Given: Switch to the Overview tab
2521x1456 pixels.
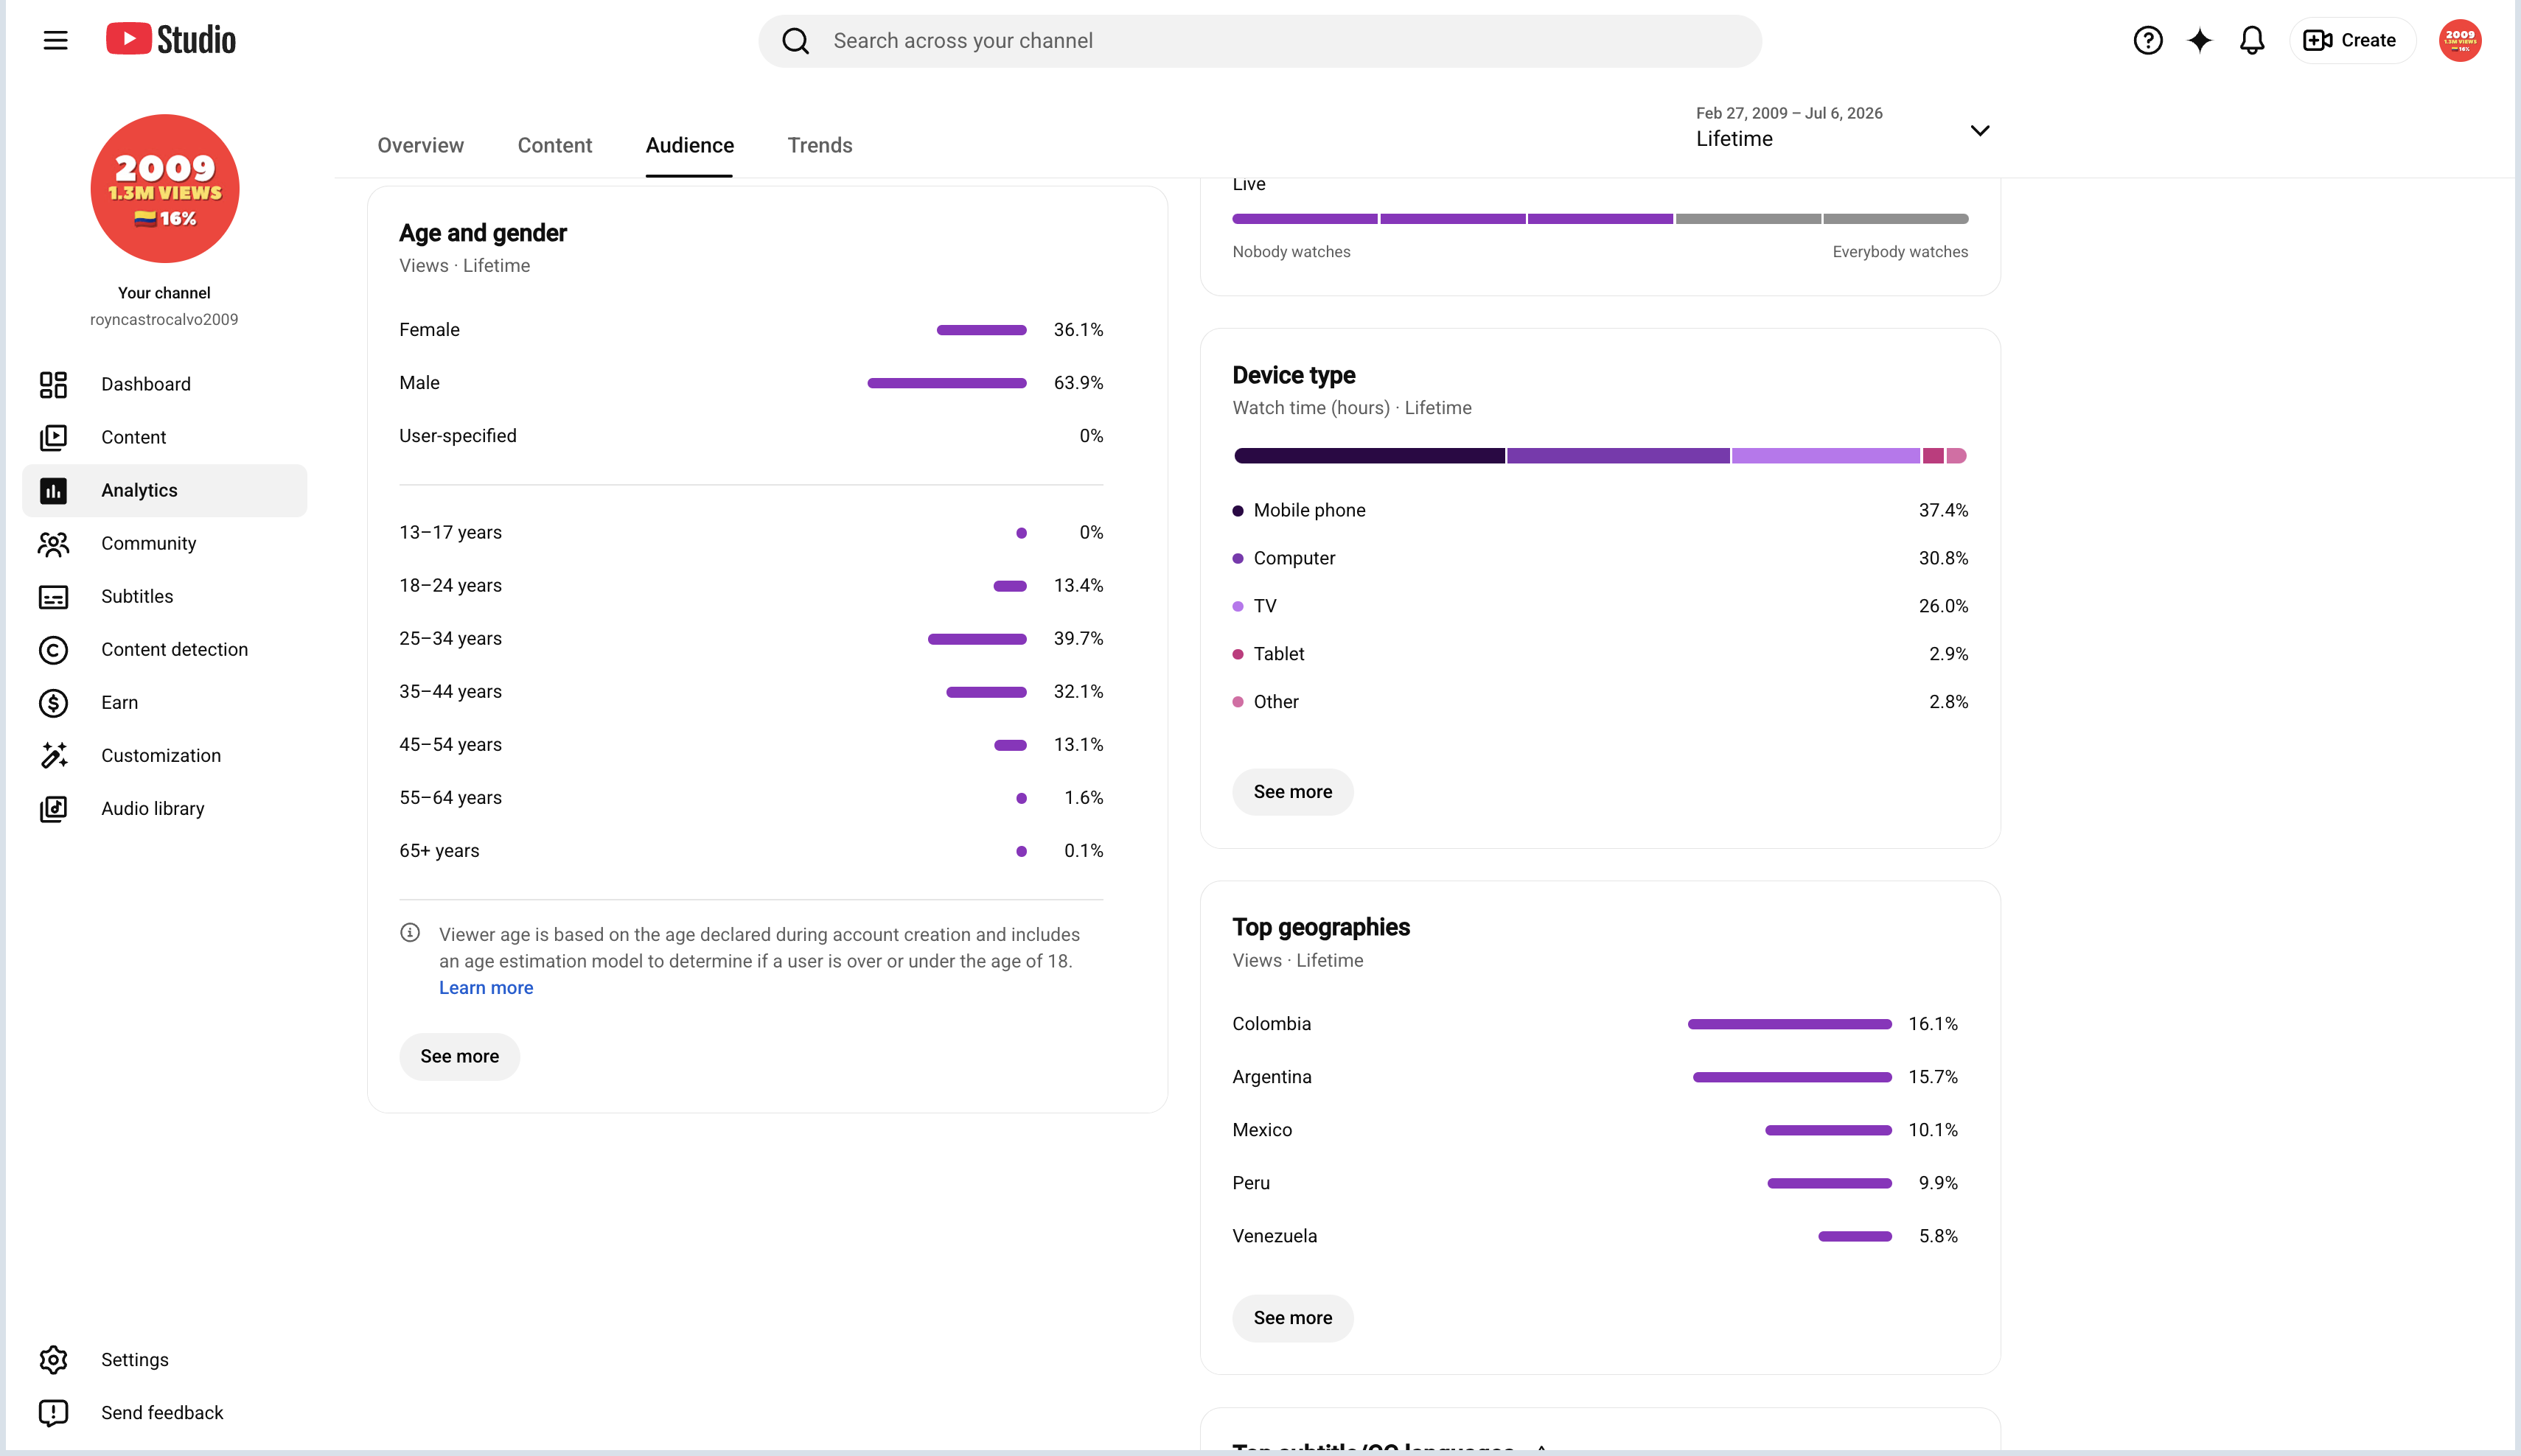Looking at the screenshot, I should pyautogui.click(x=420, y=145).
